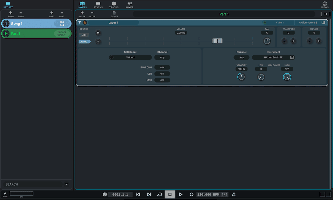Click the Search field in setlist
Image resolution: width=333 pixels, height=200 pixels.
[33, 184]
